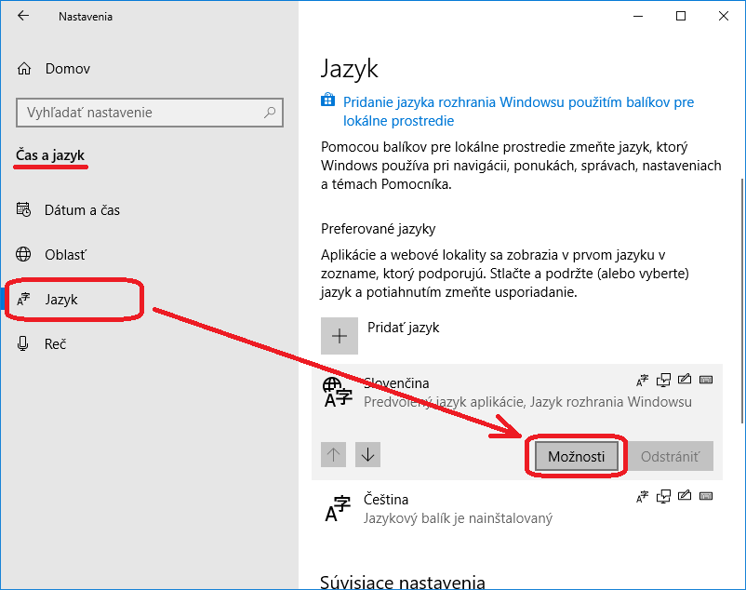
Task: Click the globe icon beside Oblasť
Action: coord(23,254)
